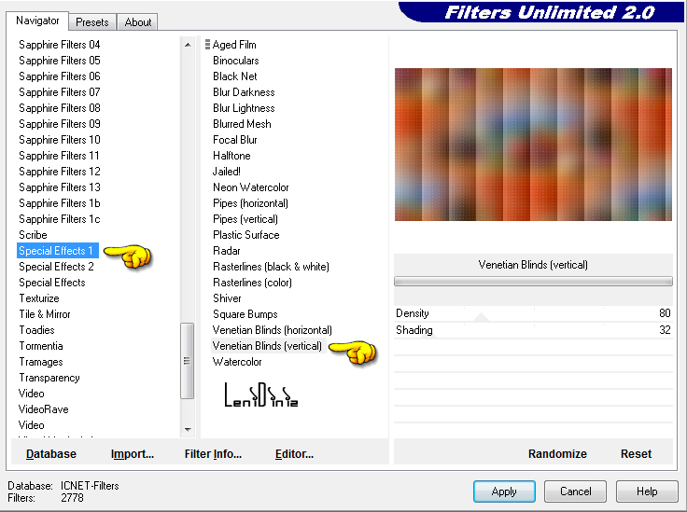Switch to the Presets tab
Viewport: 687px width, 512px height.
(92, 22)
